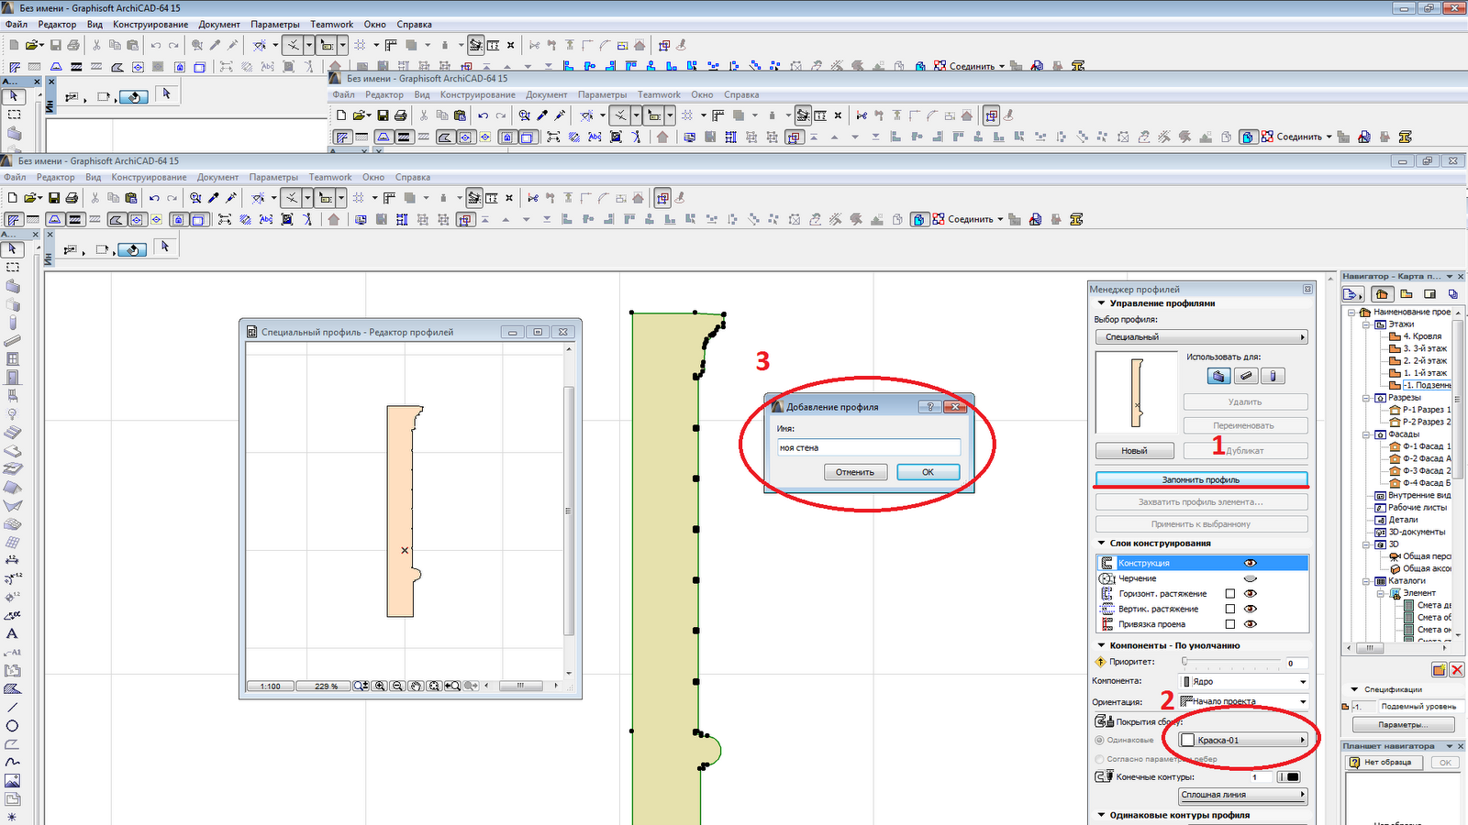The image size is (1468, 825).
Task: Activate the pan hand icon in Profile Editor
Action: point(416,686)
